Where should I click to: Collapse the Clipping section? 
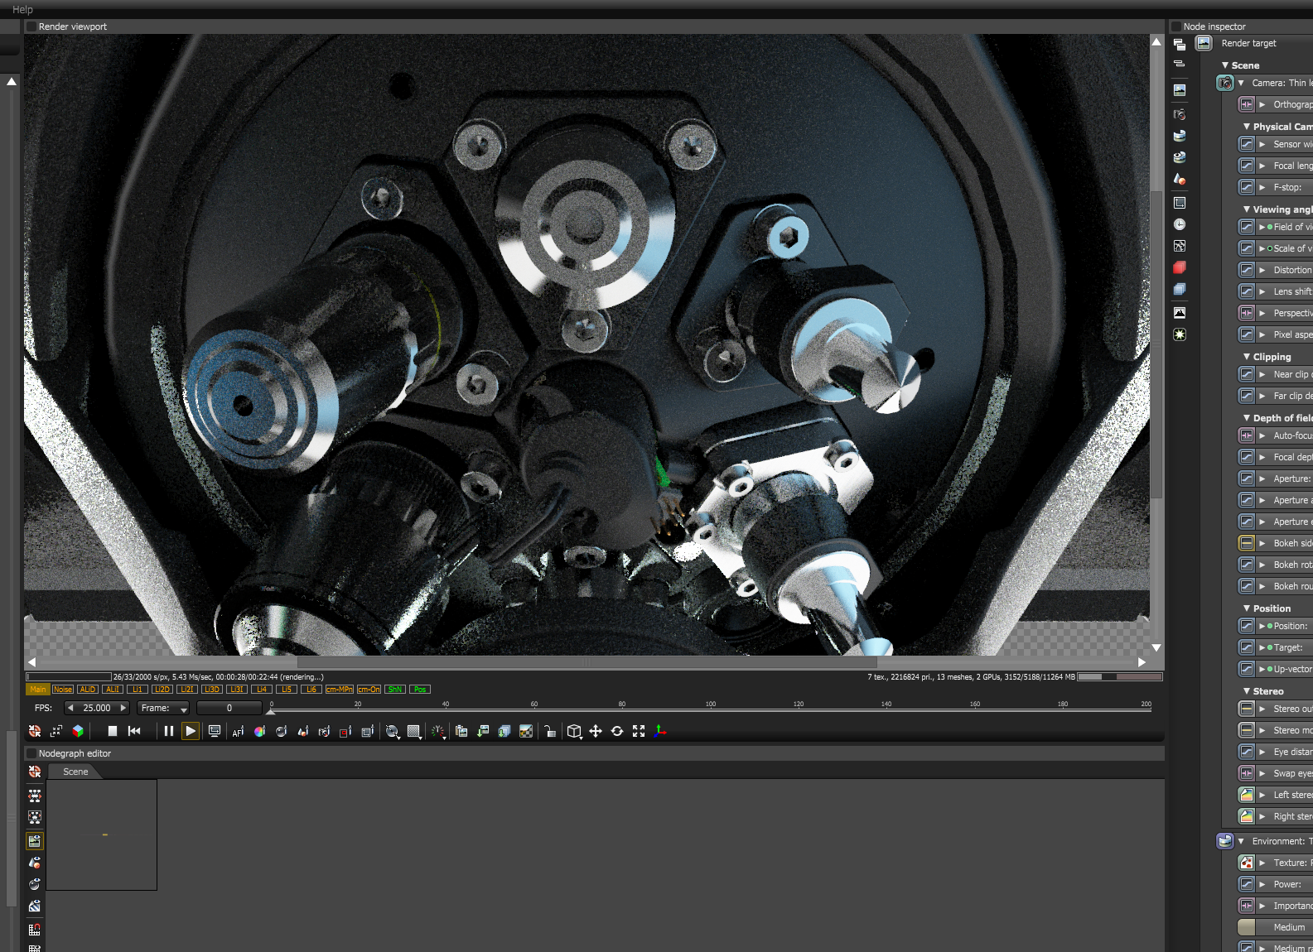pos(1247,357)
